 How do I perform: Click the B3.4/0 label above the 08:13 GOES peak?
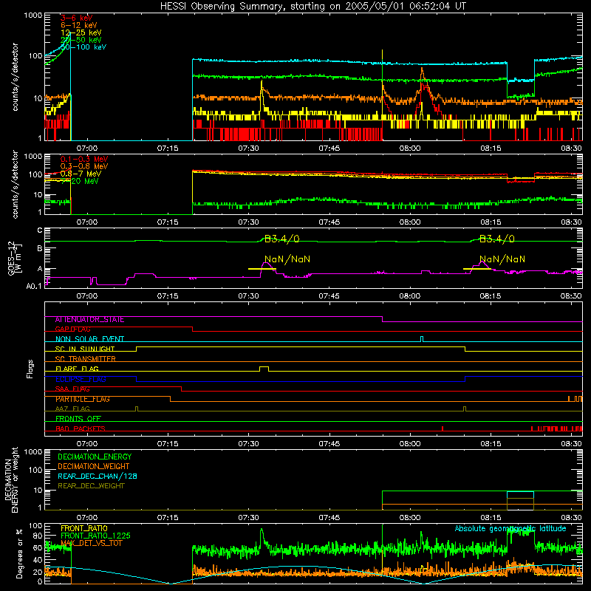[496, 239]
